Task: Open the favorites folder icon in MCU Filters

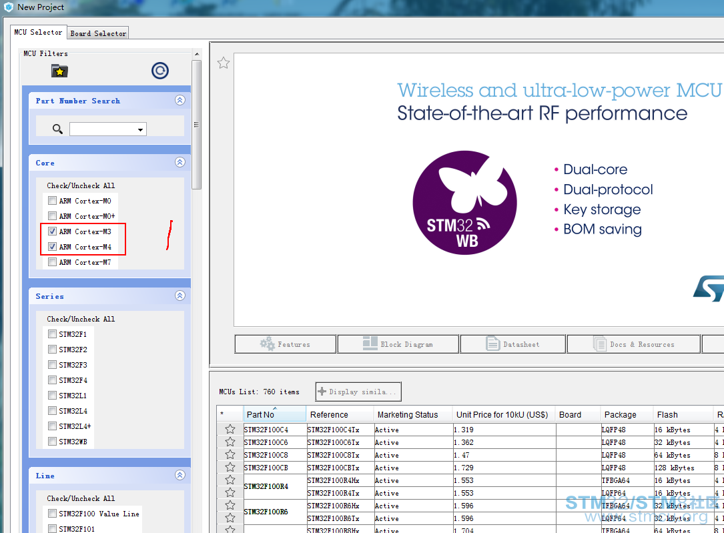Action: click(x=59, y=71)
